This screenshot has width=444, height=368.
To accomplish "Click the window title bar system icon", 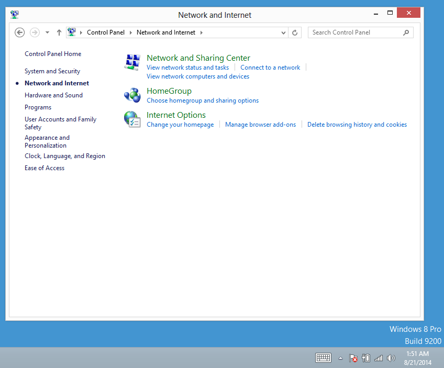I will (x=15, y=15).
